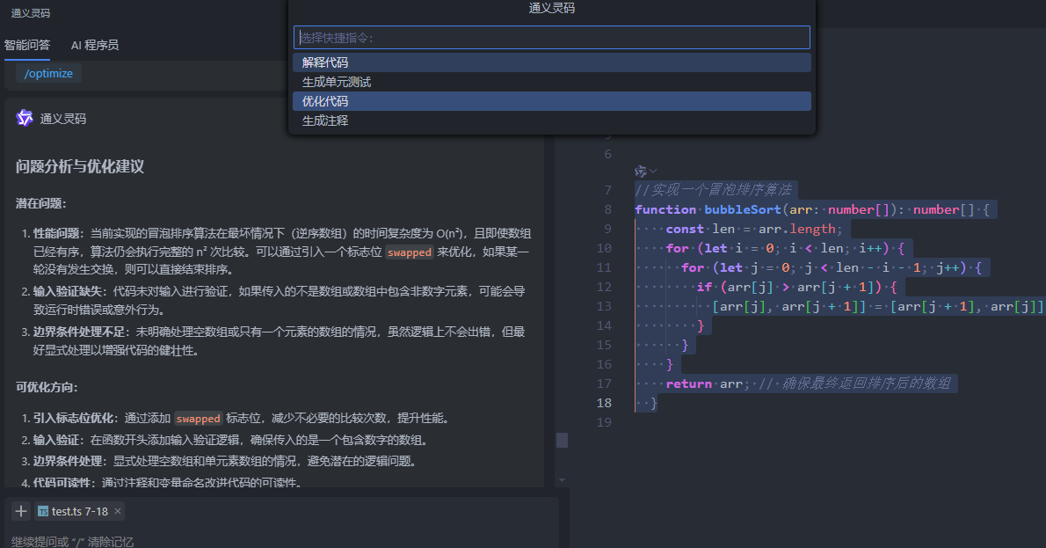1046x548 pixels.
Task: Click the 通义灵码 title of the quick pick
Action: point(552,8)
